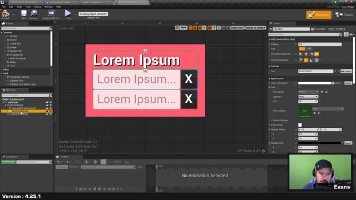Select Slider widget in Palette
356x200 pixels.
click(13, 62)
